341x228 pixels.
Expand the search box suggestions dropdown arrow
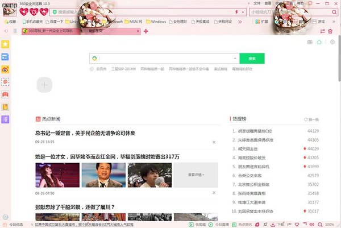pos(235,59)
